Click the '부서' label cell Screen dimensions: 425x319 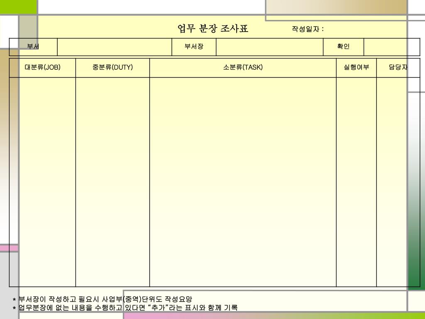tap(33, 47)
